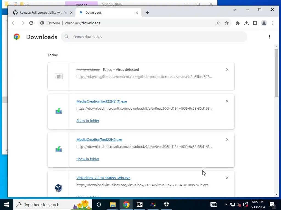Viewport: 281px width, 210px height.
Task: Close the Downloads tab
Action: pyautogui.click(x=137, y=13)
